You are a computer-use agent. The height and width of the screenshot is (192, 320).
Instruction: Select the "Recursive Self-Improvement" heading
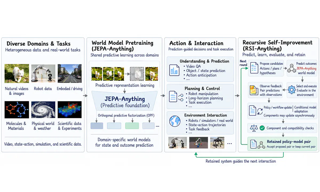coord(277,43)
